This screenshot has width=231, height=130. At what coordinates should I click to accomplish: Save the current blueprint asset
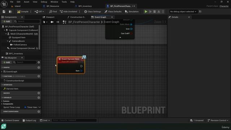4,12
